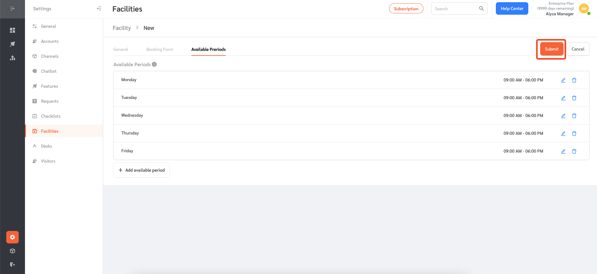Open Features settings menu item

tap(64, 86)
